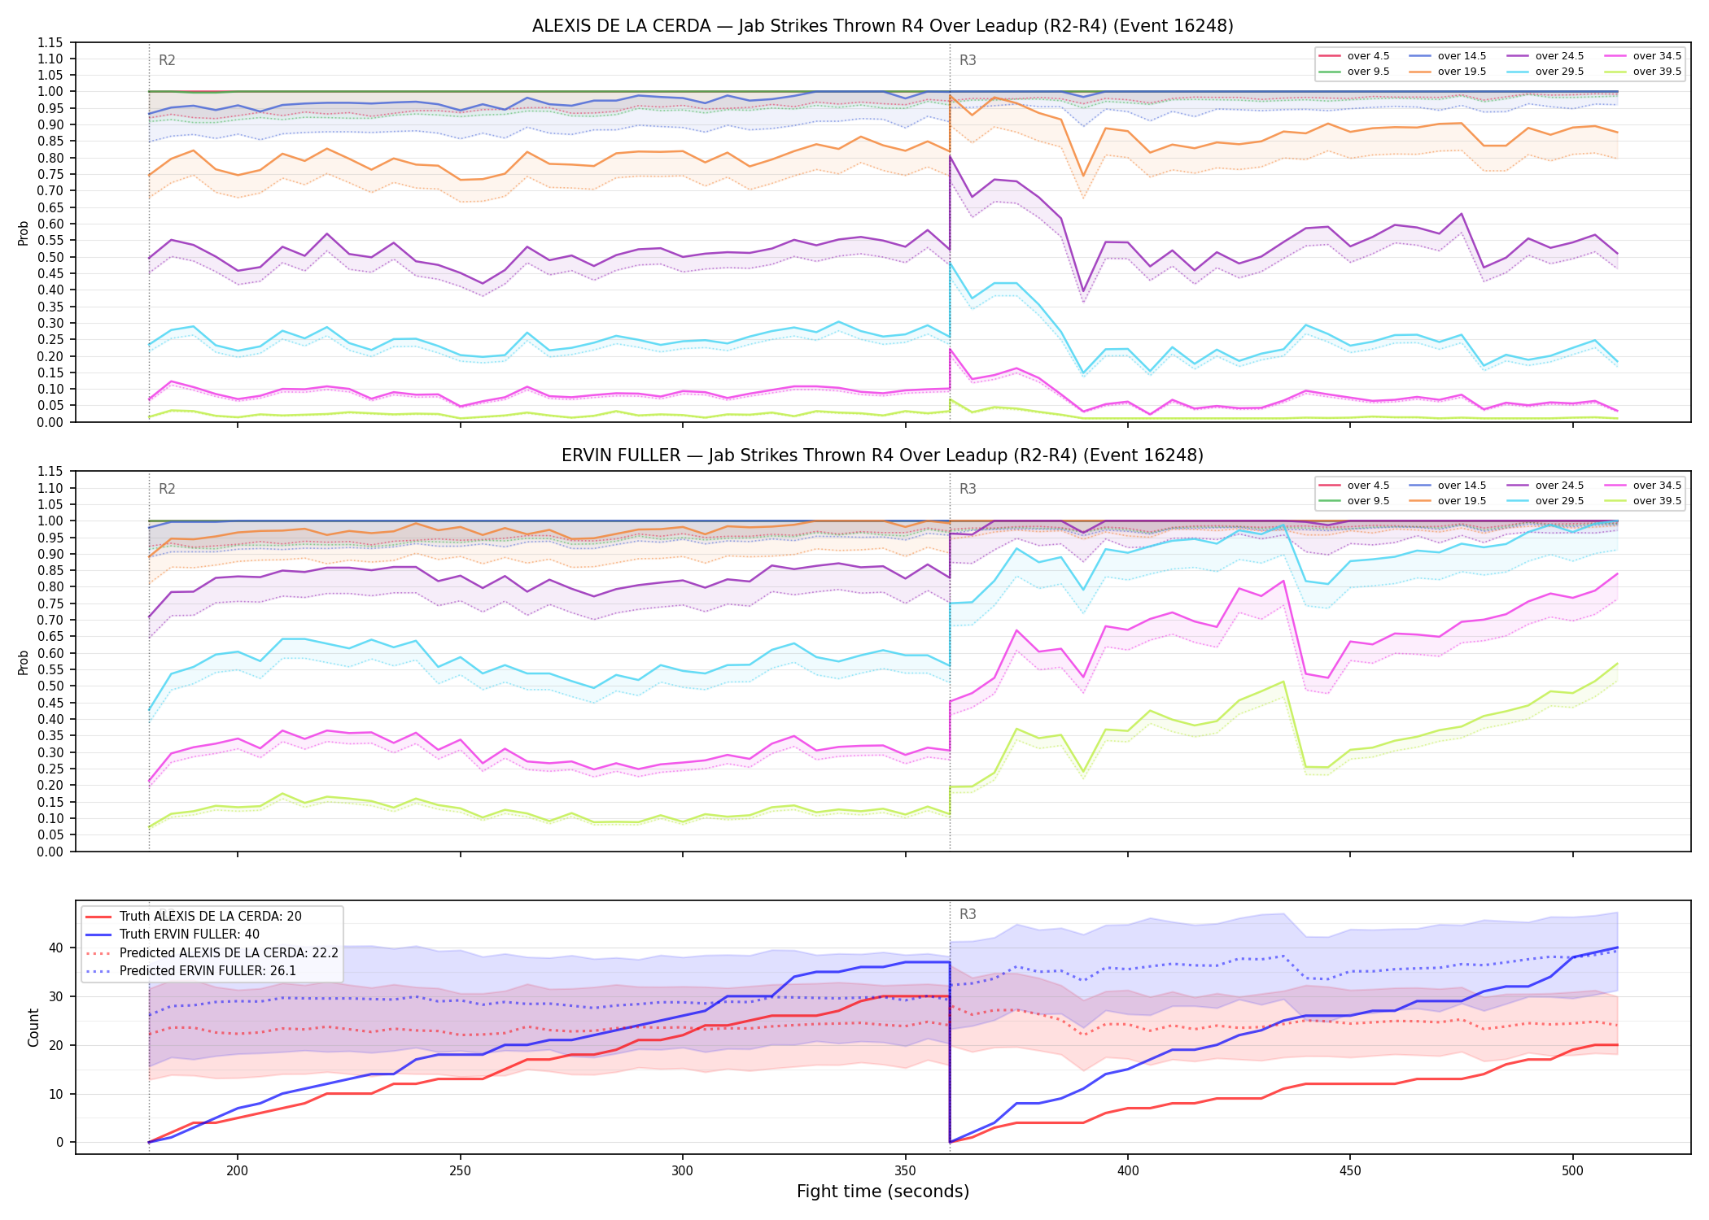The width and height of the screenshot is (1709, 1220).
Task: Click the 400 tick on the time axis
Action: [x=1127, y=1171]
